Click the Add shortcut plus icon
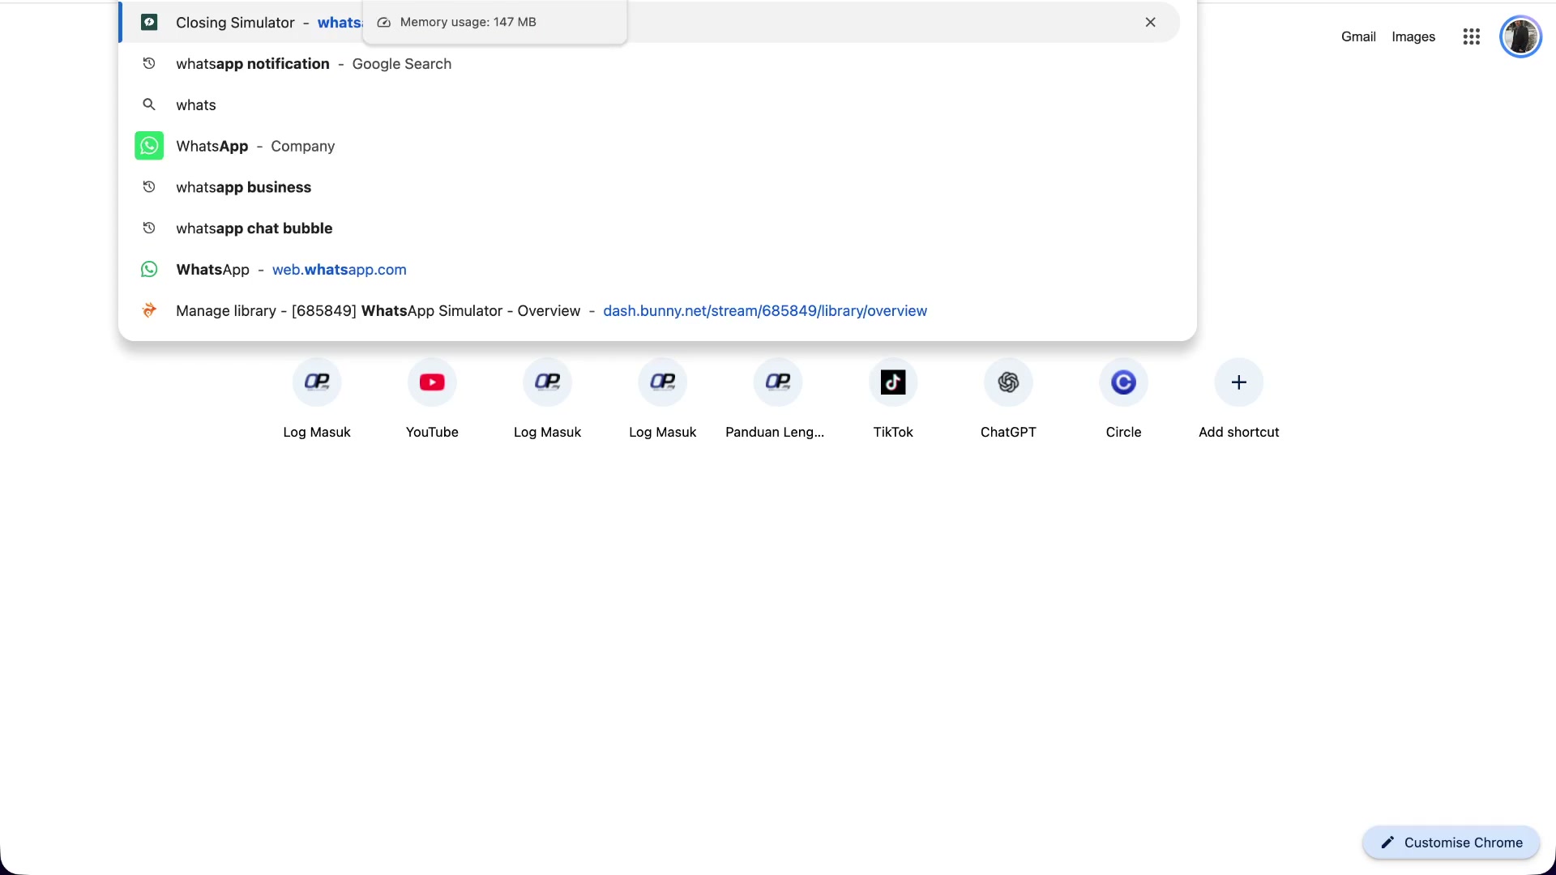This screenshot has height=875, width=1556. click(x=1238, y=382)
